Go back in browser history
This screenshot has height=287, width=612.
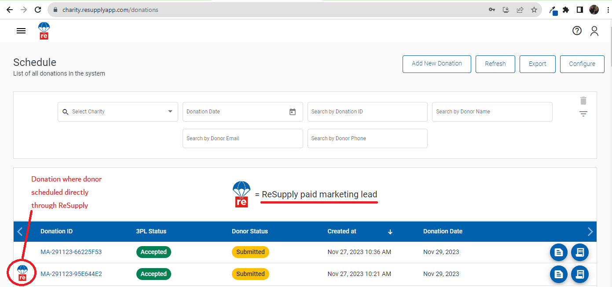pos(10,10)
